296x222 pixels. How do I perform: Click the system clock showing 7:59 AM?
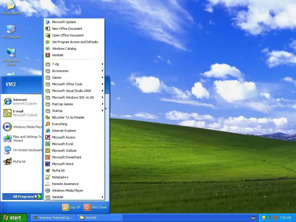(x=285, y=218)
